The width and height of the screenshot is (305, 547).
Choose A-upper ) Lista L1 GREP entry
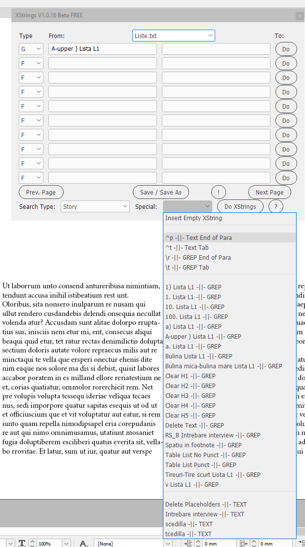pos(229,336)
